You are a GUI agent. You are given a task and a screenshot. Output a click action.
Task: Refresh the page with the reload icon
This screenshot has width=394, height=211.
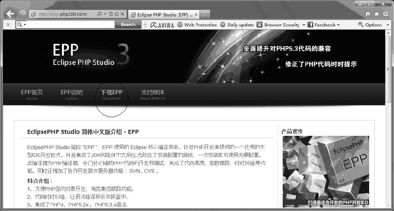117,14
